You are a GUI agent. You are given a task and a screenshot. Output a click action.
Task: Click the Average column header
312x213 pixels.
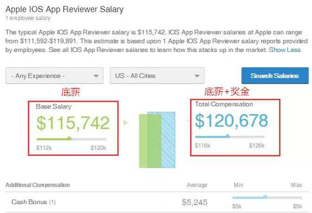pyautogui.click(x=197, y=185)
